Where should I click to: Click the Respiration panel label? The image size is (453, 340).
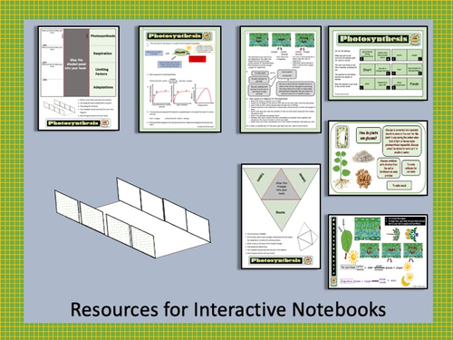pyautogui.click(x=102, y=53)
